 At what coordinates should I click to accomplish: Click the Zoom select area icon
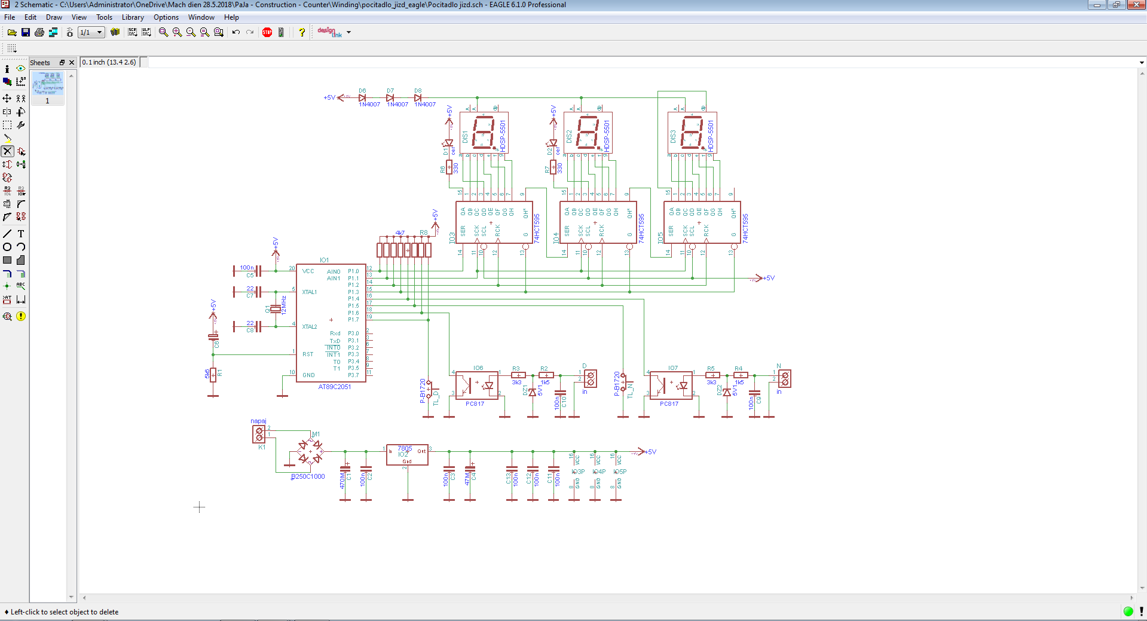[x=218, y=32]
